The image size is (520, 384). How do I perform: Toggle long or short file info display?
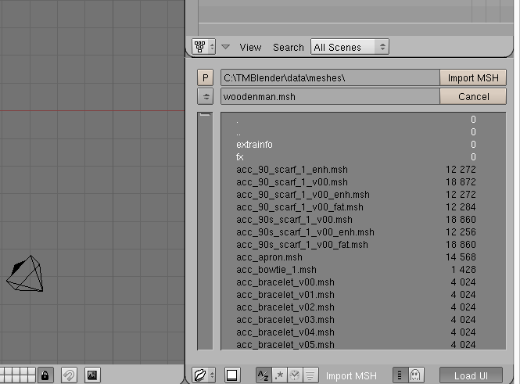[x=400, y=375]
